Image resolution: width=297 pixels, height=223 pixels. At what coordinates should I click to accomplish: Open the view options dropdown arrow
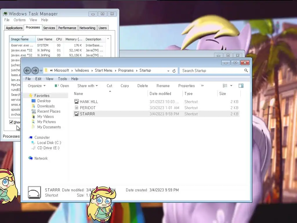[231, 86]
